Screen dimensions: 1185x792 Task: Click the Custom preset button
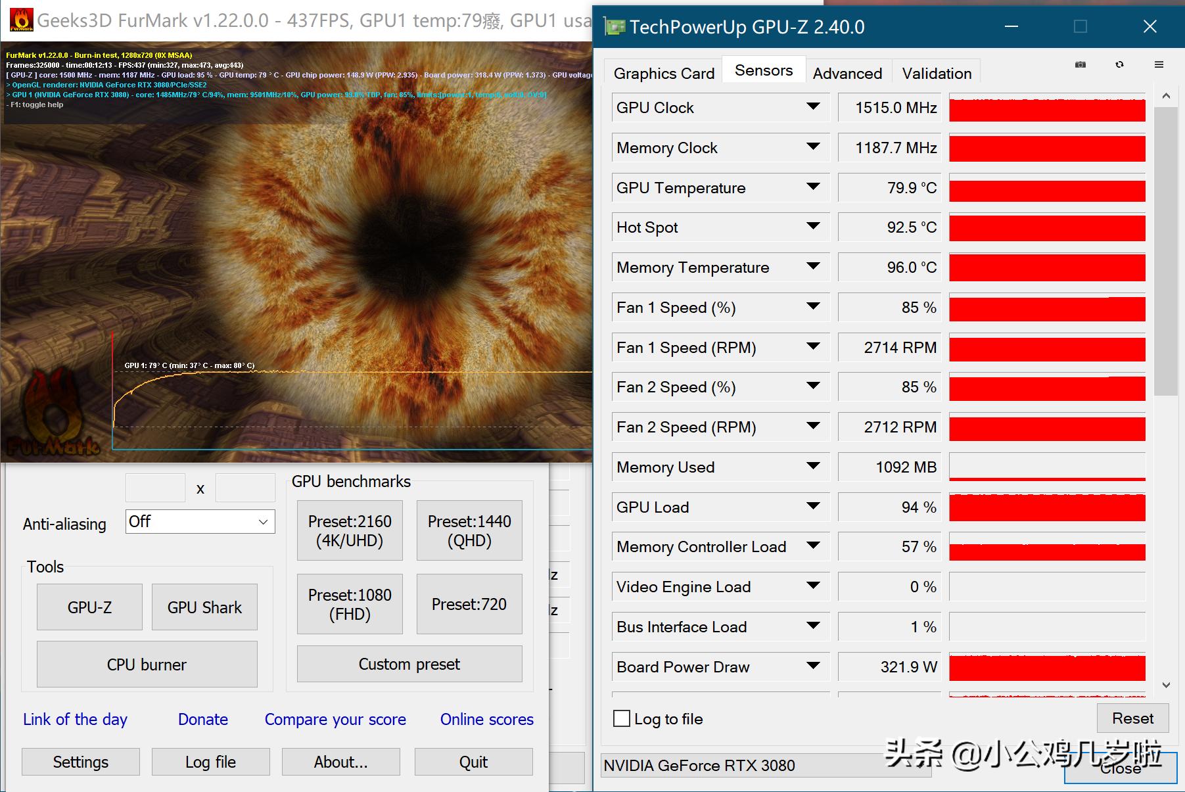pyautogui.click(x=409, y=664)
